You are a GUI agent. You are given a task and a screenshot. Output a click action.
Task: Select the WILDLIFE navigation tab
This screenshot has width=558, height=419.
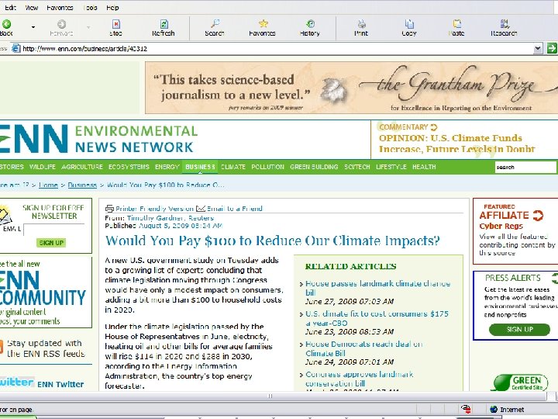(43, 167)
